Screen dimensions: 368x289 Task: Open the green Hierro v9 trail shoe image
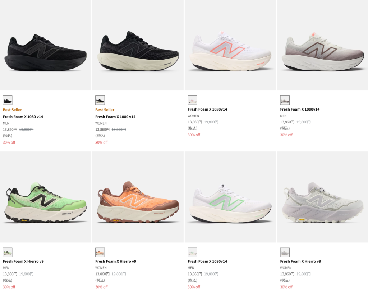[46, 197]
